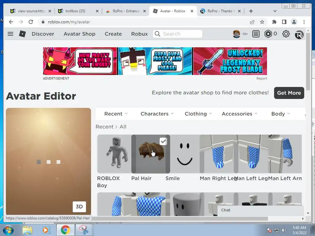Open Create in the Roblox navbar

(113, 34)
